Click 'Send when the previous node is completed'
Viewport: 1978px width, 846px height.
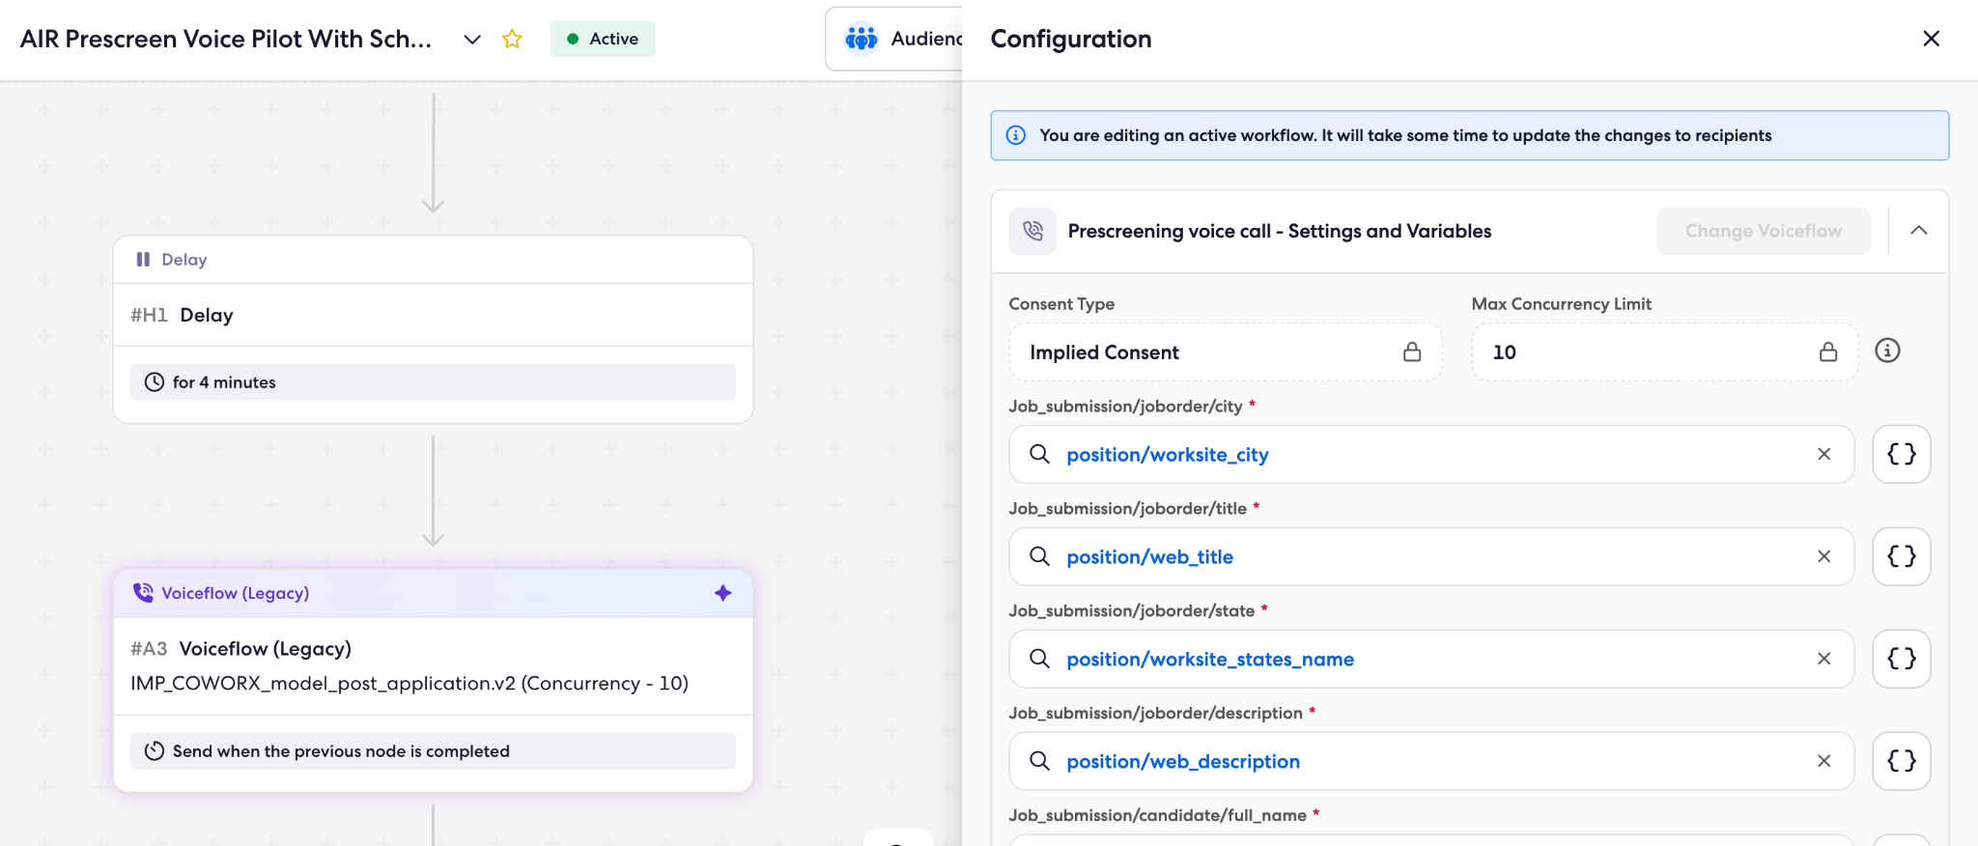tap(433, 751)
